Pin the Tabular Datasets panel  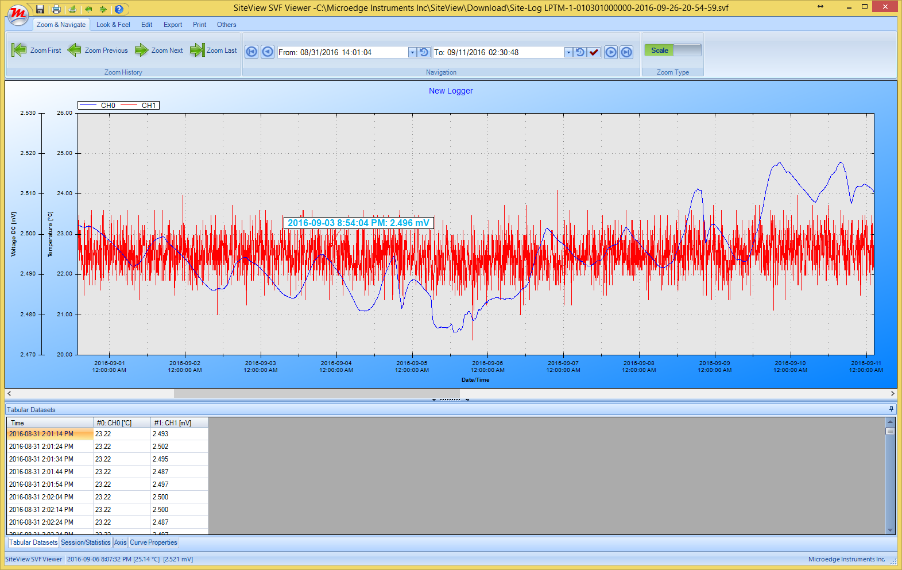pos(891,409)
